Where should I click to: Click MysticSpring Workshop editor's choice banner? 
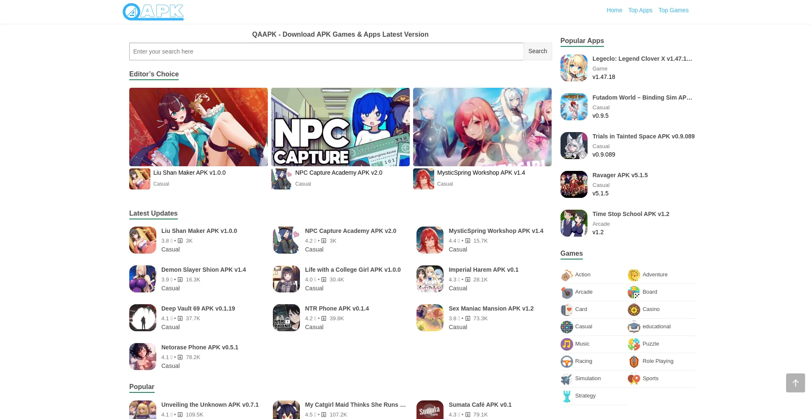tap(482, 127)
